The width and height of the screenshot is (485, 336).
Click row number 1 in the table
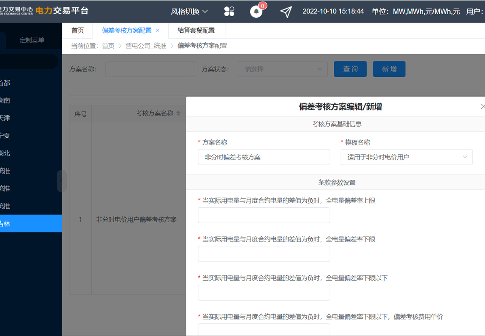tap(80, 220)
